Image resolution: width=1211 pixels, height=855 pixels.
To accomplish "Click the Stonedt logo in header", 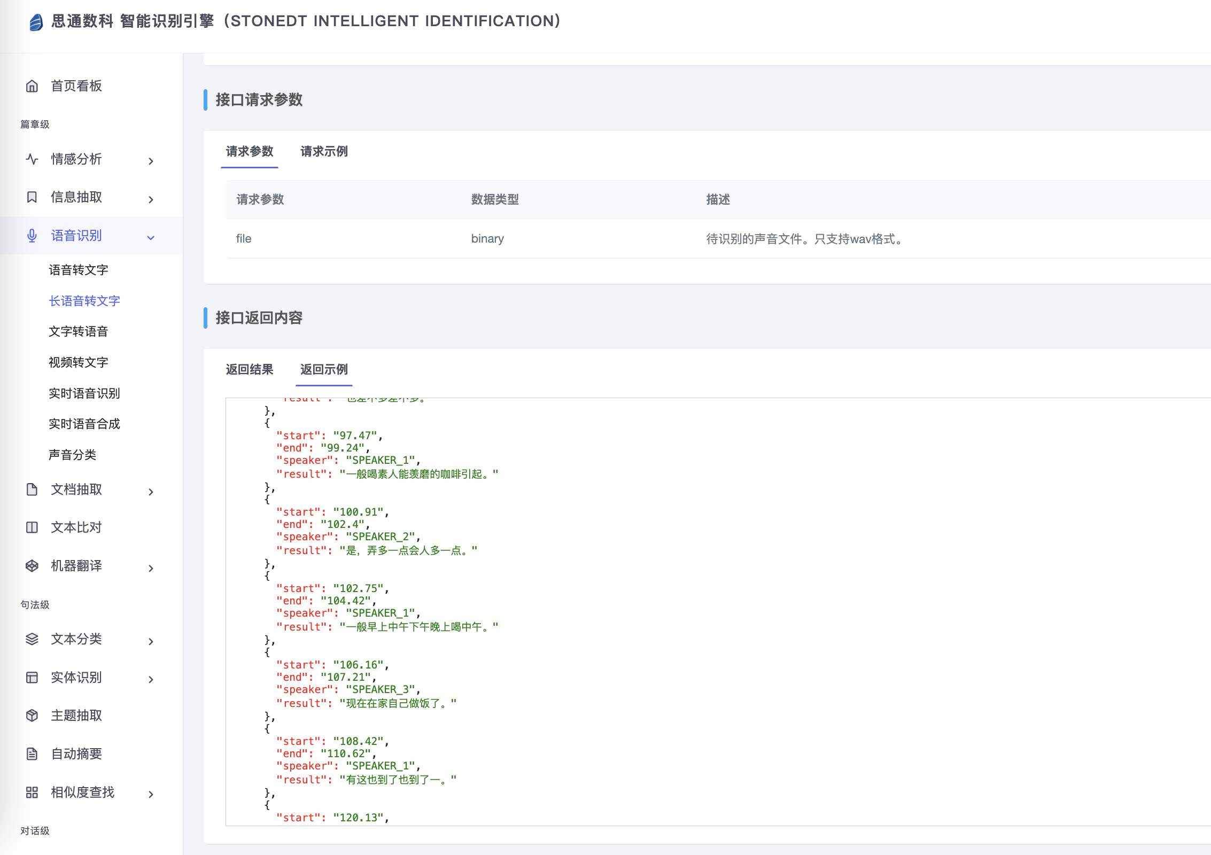I will coord(36,22).
